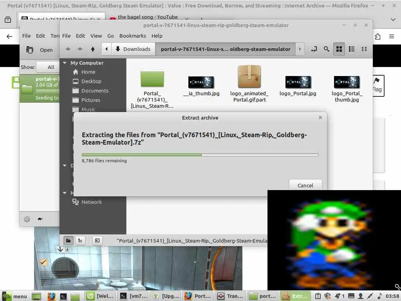This screenshot has height=301, width=401.
Task: Open the Linux Mint menu button
Action: click(14, 296)
